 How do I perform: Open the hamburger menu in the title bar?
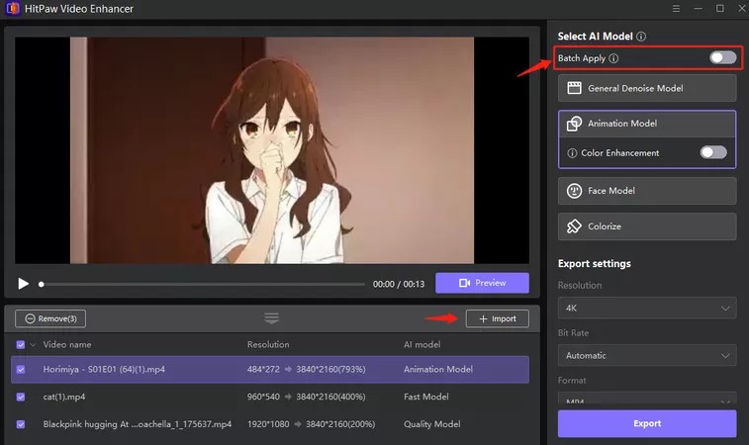pyautogui.click(x=676, y=9)
